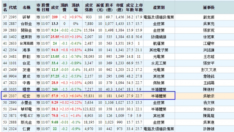Select 15,584 volume in 開發金 row
This screenshot has width=234, height=132.
point(89,30)
